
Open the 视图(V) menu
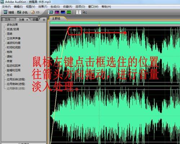tap(31, 7)
